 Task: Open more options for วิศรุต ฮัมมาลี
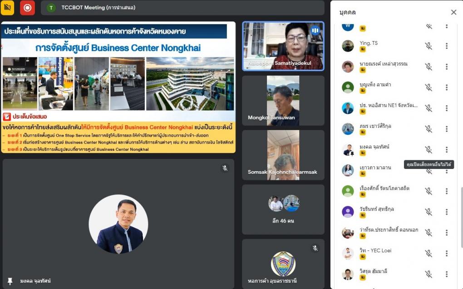(447, 274)
